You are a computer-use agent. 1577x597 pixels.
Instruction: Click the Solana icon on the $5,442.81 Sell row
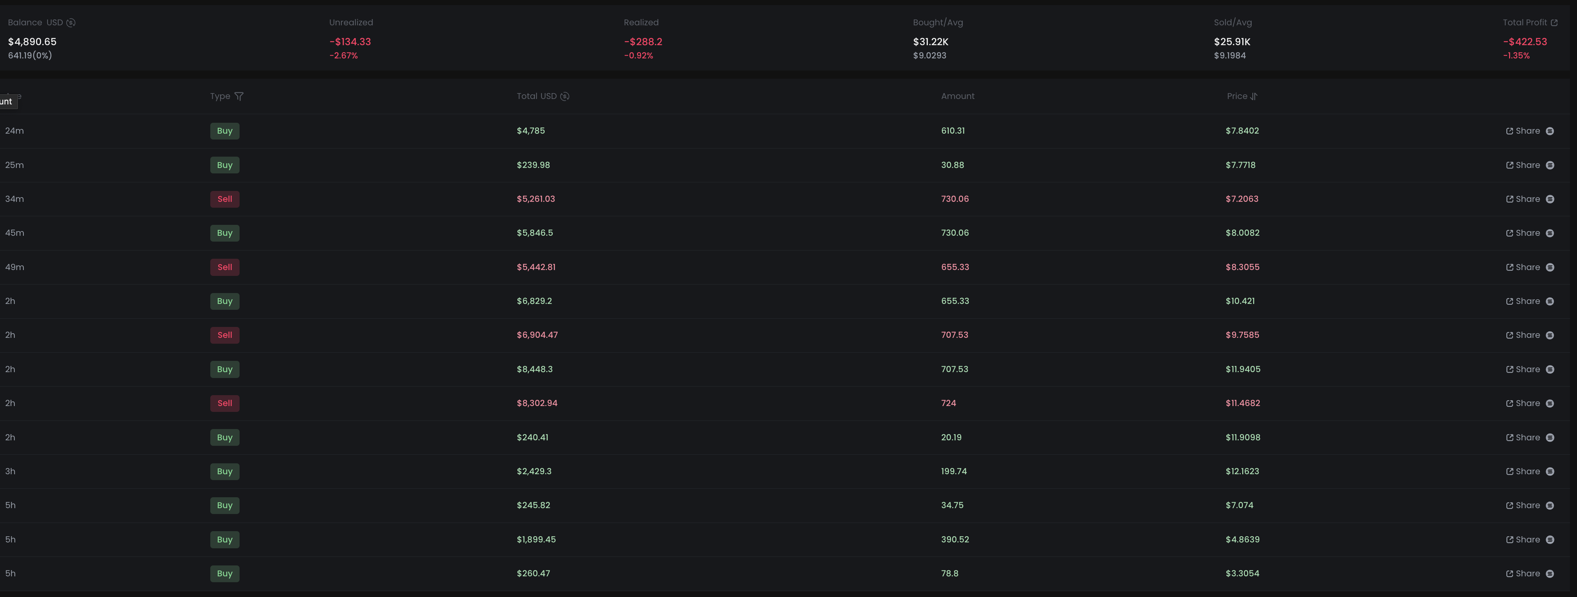pyautogui.click(x=1550, y=267)
